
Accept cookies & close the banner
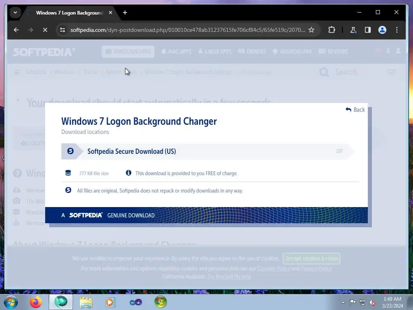pyautogui.click(x=311, y=258)
